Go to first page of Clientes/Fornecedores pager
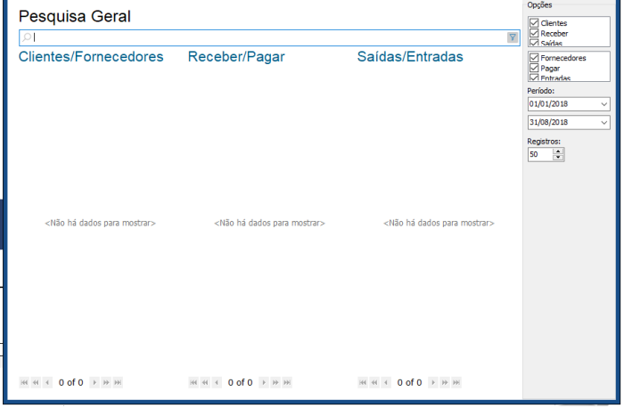The height and width of the screenshot is (408, 624). (x=24, y=382)
